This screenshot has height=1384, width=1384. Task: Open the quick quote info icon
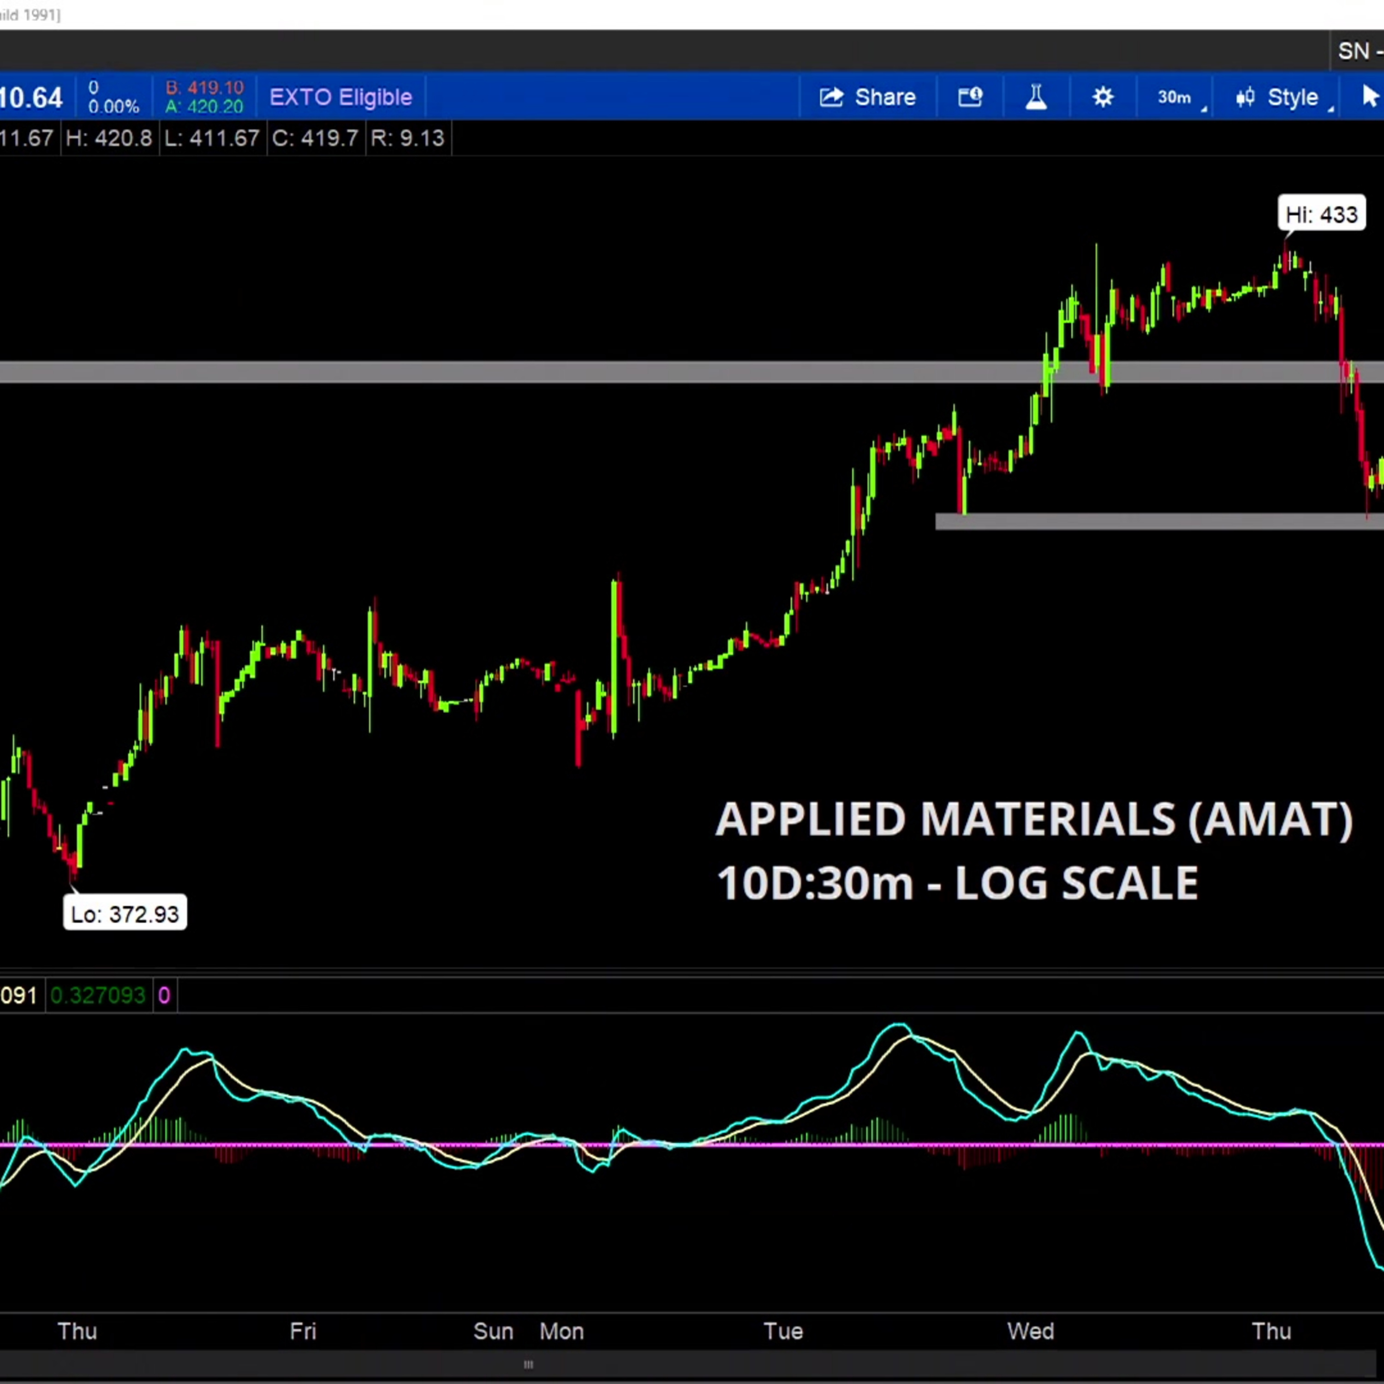[970, 97]
